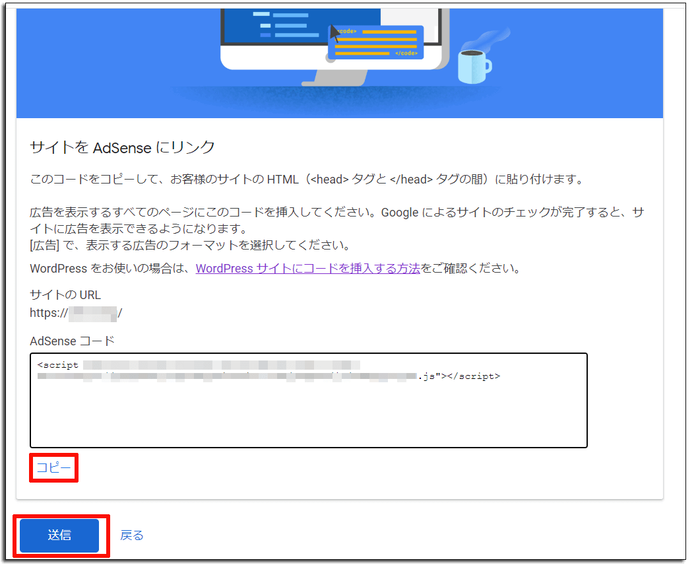
Task: Click the サイトを AdSense にリンク heading
Action: [123, 147]
